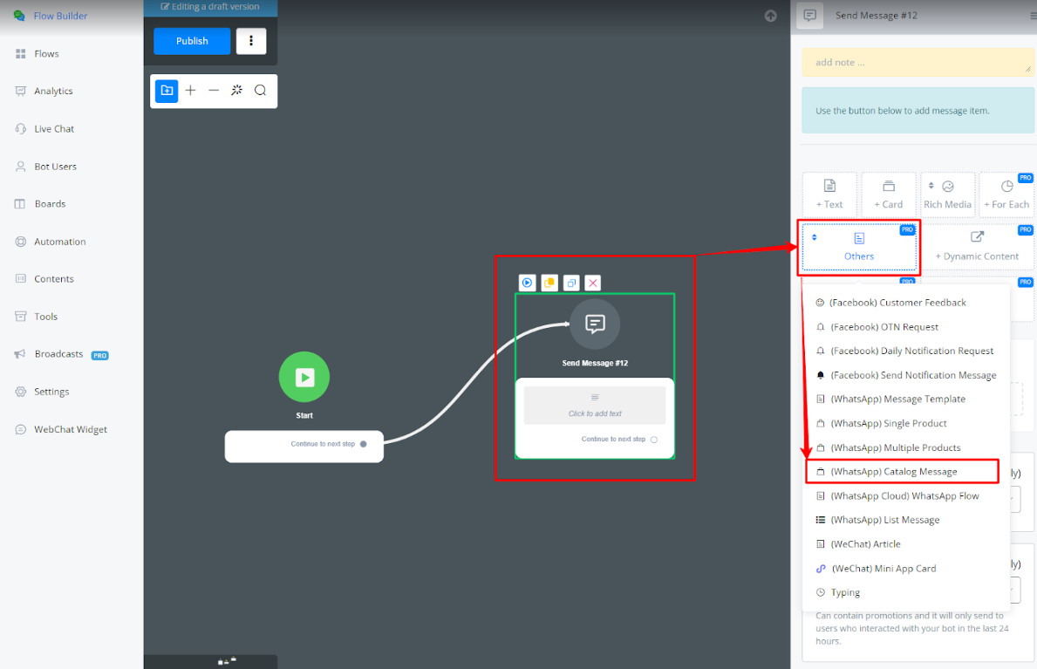Viewport: 1037px width, 669px height.
Task: Select (WhatsApp) List Message option
Action: point(884,520)
